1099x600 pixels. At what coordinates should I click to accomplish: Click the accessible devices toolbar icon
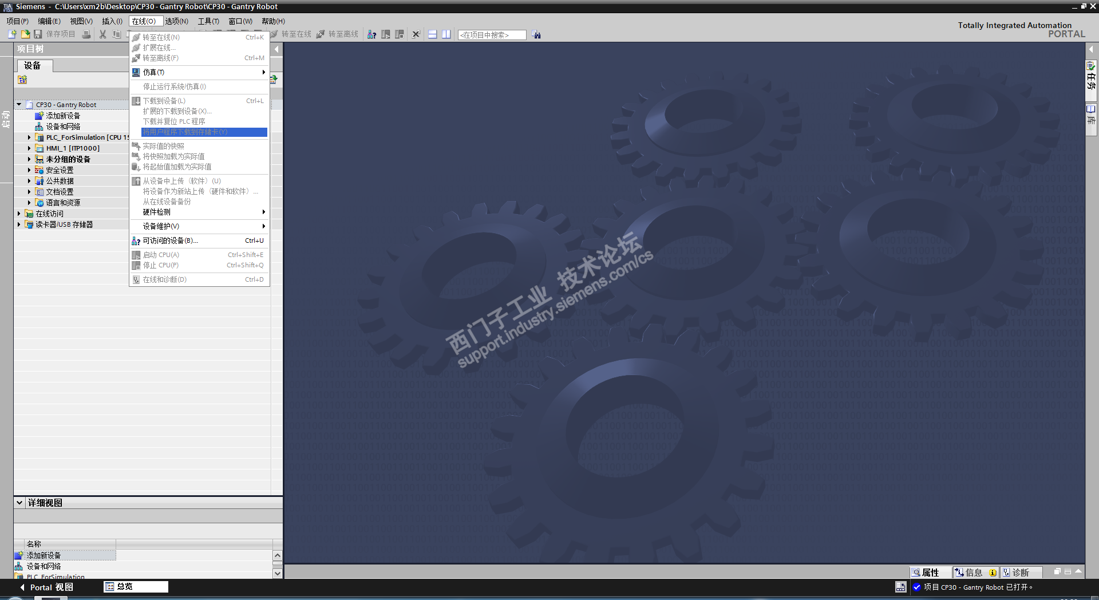tap(371, 34)
